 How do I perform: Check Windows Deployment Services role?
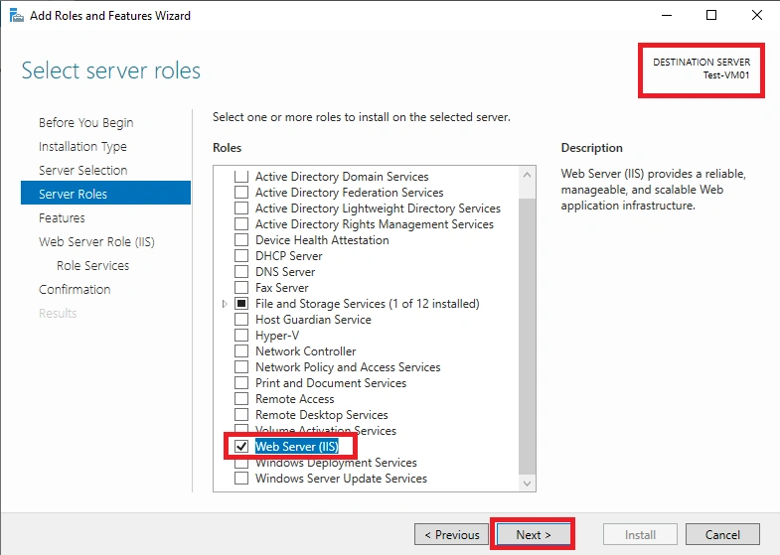(x=241, y=464)
